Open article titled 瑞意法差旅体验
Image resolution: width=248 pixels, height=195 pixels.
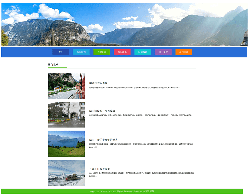[x=98, y=83]
